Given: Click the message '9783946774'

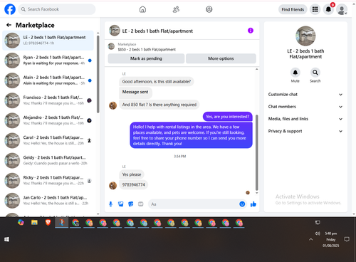Looking at the screenshot, I should pyautogui.click(x=133, y=184).
